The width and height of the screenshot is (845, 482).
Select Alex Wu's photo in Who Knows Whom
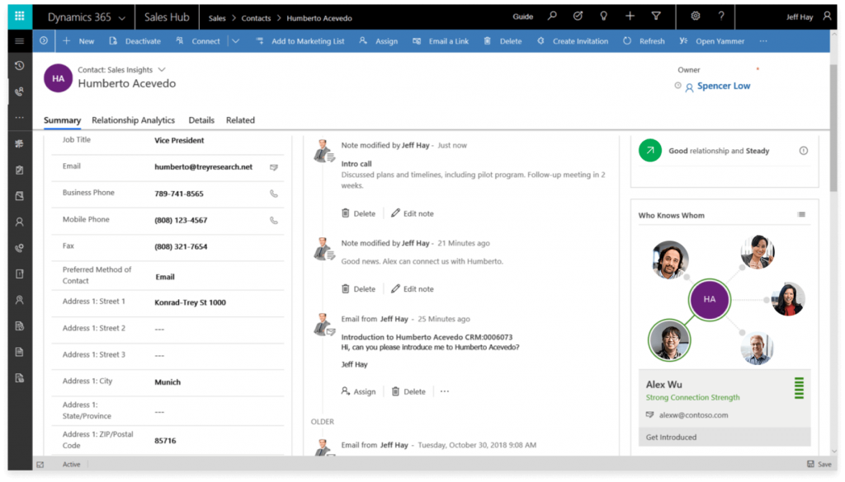(x=669, y=340)
